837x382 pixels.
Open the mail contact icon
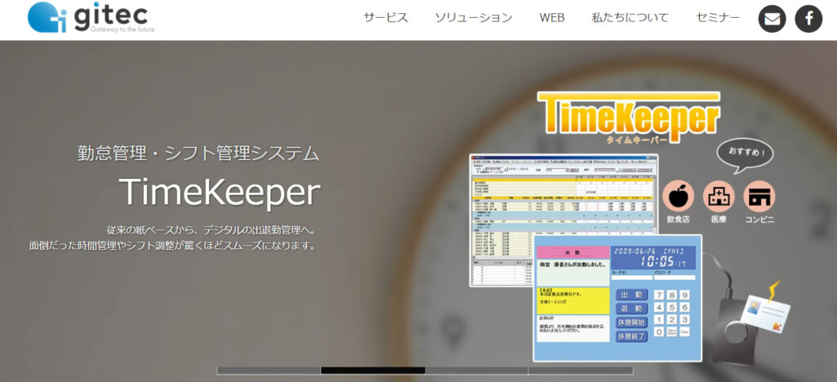(x=772, y=20)
